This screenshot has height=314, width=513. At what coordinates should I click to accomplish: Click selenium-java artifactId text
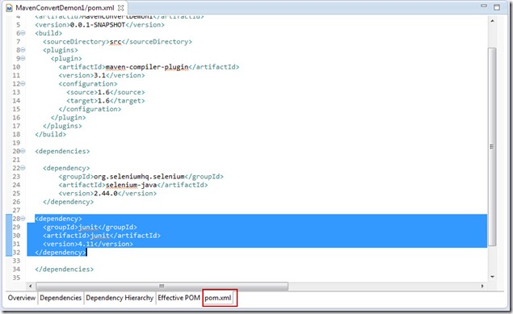(131, 185)
